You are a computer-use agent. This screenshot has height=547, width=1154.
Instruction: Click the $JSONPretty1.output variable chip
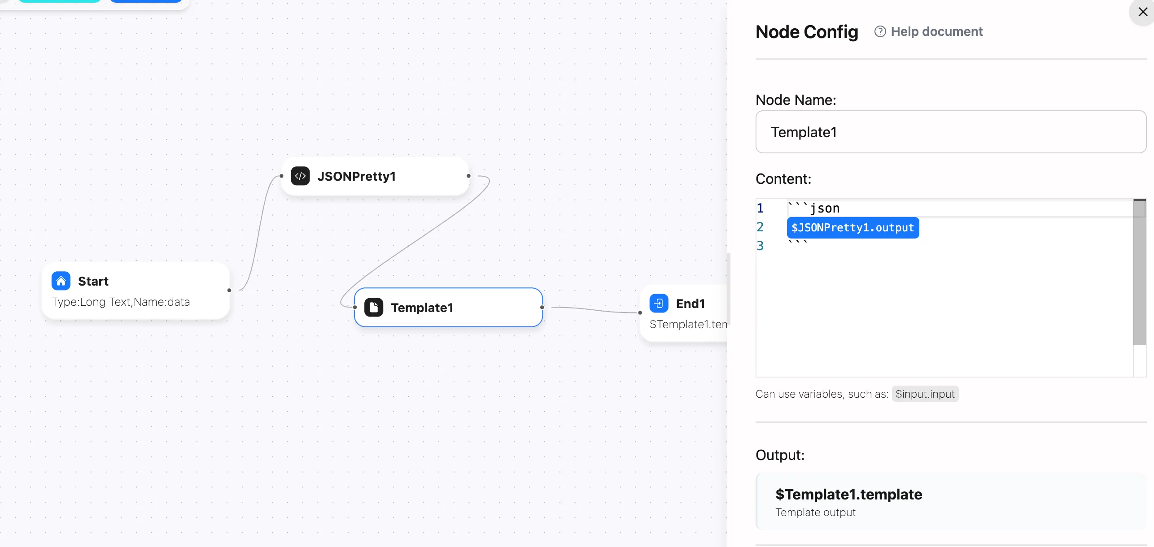852,228
